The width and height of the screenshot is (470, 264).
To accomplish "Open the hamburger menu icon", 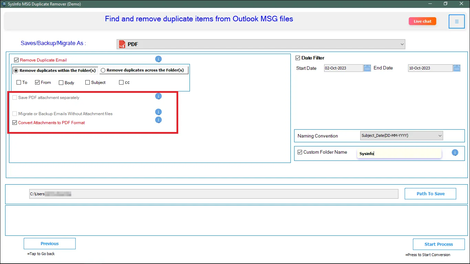I will pos(457,22).
